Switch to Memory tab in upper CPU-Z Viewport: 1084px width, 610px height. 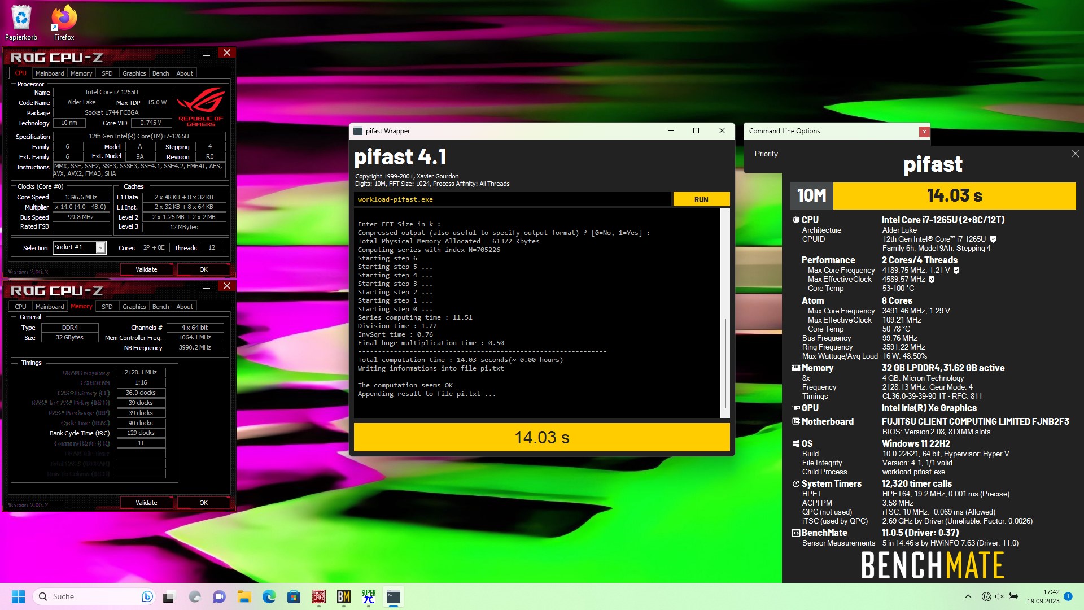pyautogui.click(x=81, y=73)
